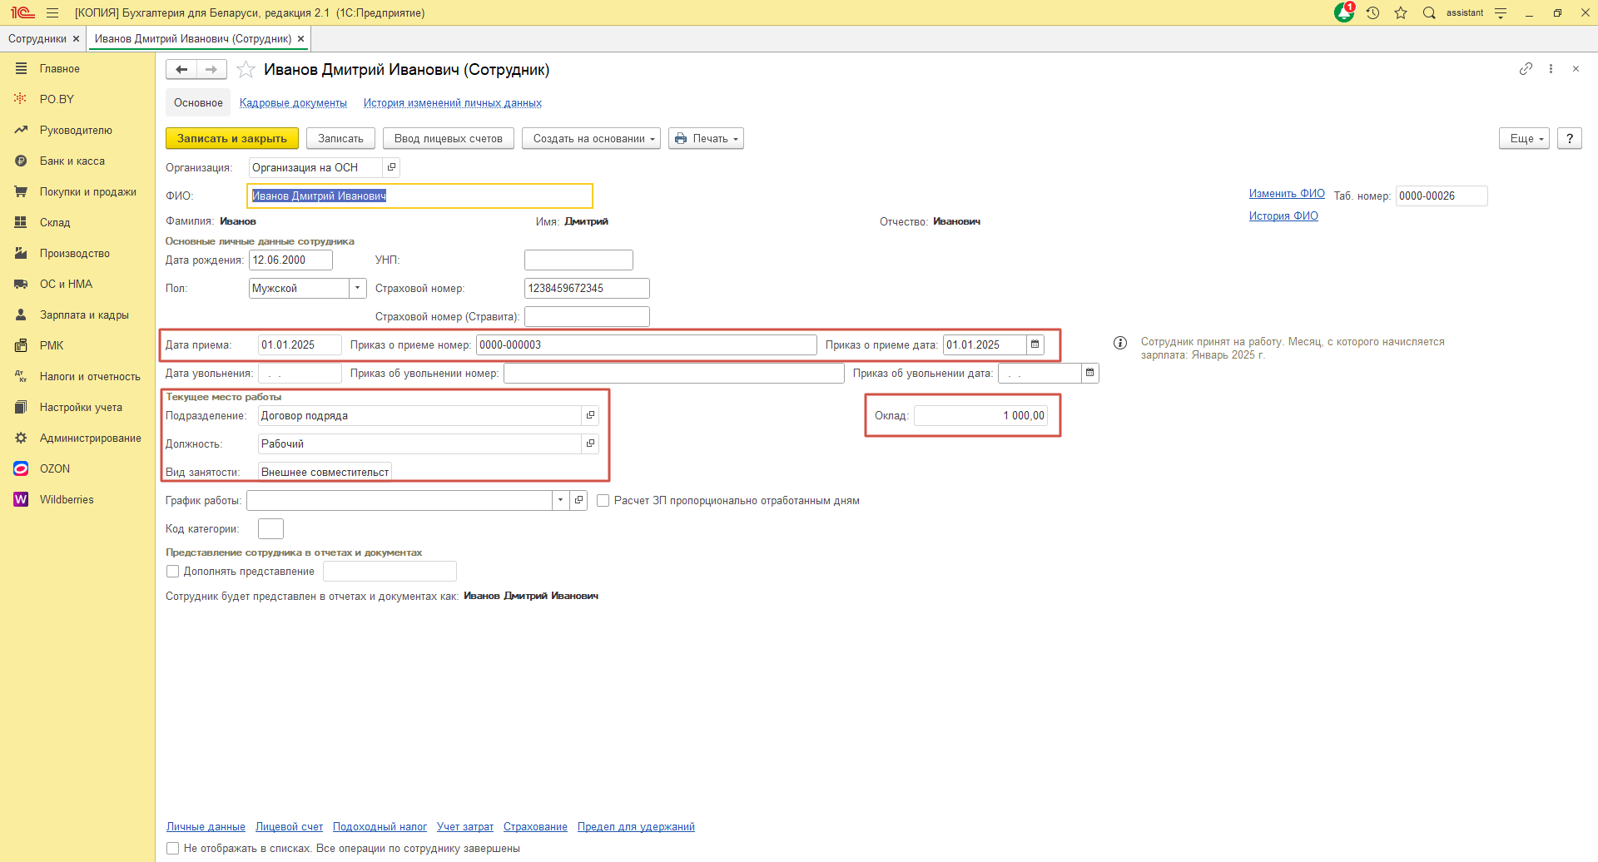1598x862 pixels.
Task: Open the notifications bell icon
Action: 1343,13
